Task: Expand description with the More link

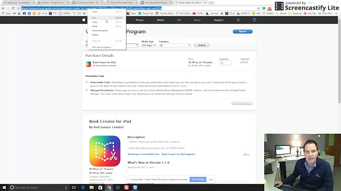Action: pyautogui.click(x=246, y=155)
